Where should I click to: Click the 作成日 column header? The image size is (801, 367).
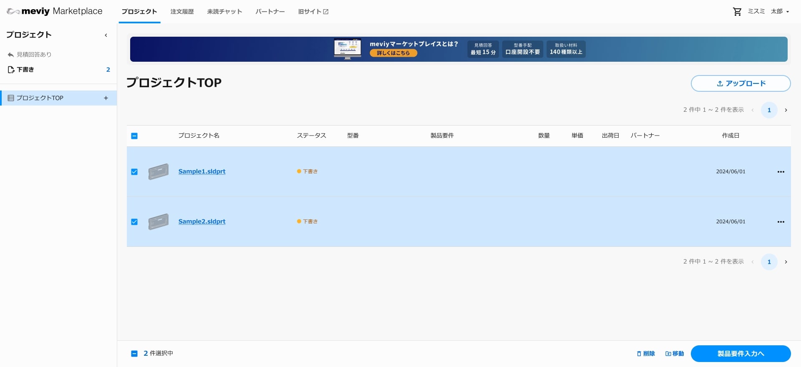pos(731,136)
